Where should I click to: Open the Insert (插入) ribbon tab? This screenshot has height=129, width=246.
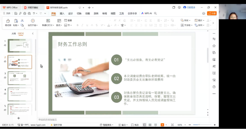point(62,13)
